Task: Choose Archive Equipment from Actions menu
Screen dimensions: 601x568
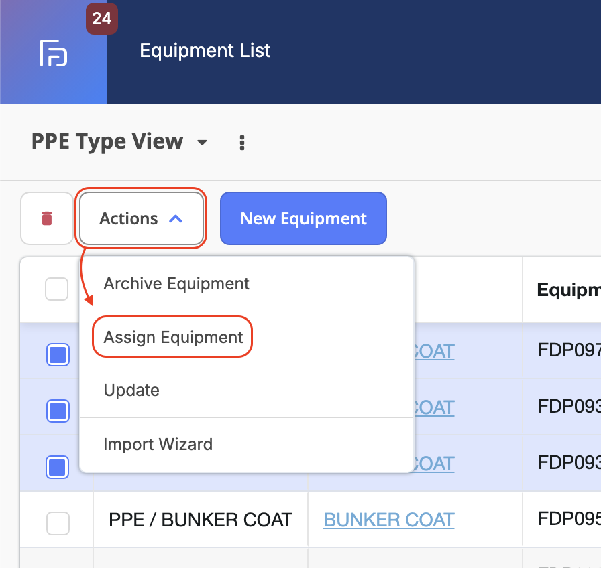Action: (x=176, y=283)
